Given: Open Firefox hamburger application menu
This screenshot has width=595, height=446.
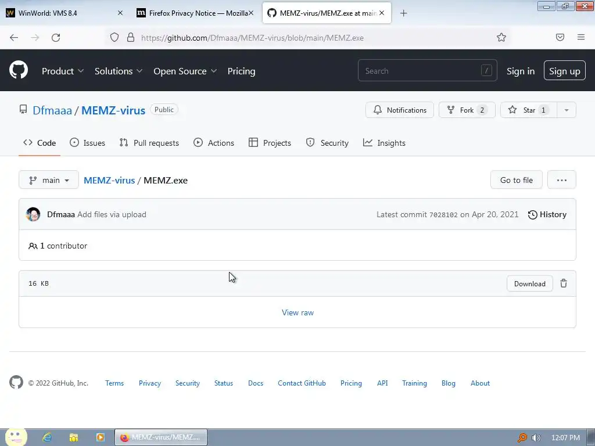Looking at the screenshot, I should point(581,37).
